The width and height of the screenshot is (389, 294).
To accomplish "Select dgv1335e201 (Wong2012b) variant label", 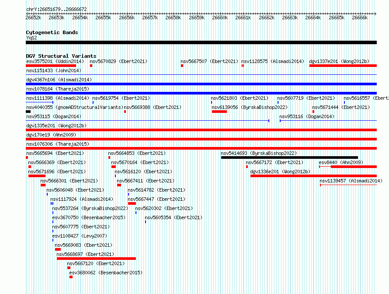I will point(56,126).
